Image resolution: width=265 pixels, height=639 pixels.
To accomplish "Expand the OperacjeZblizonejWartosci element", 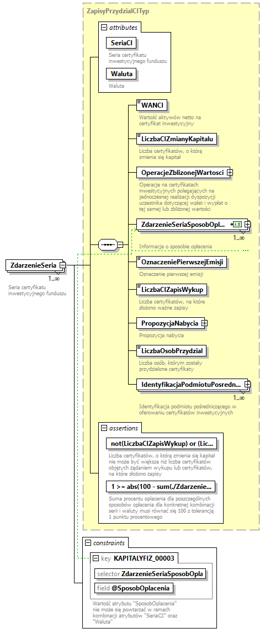I will (x=230, y=172).
